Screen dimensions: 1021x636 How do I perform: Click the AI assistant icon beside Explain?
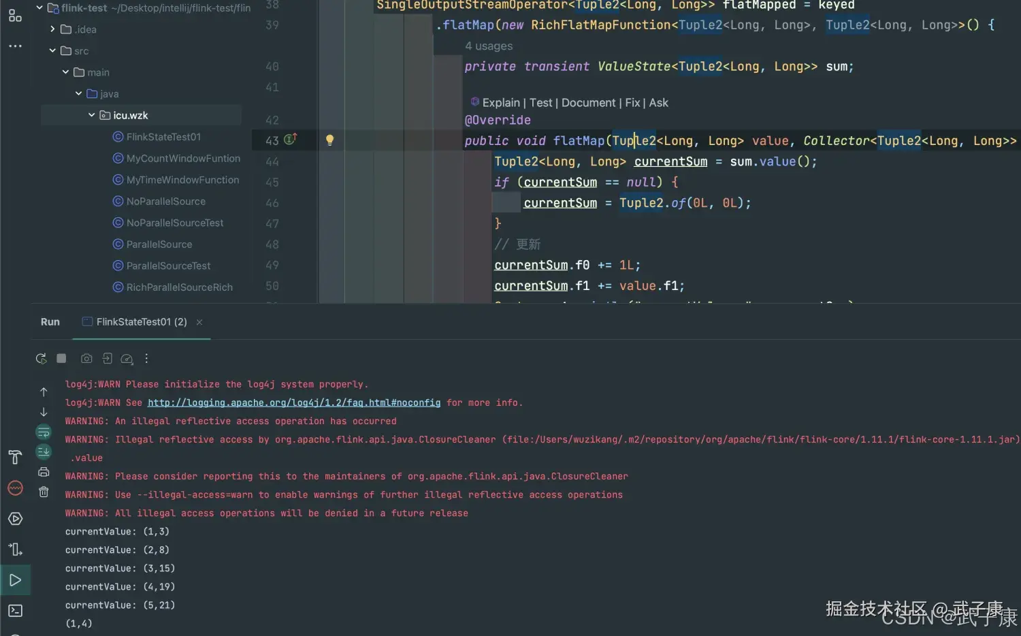474,101
